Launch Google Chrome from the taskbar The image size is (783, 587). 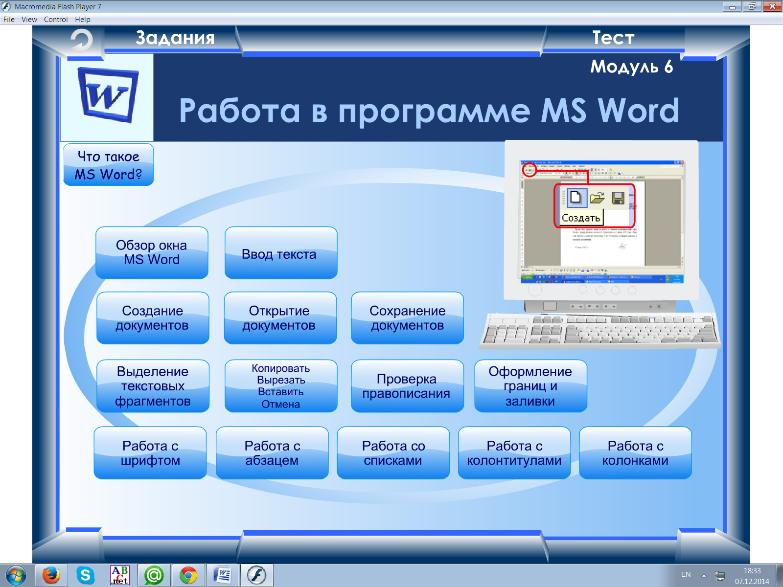pyautogui.click(x=188, y=575)
